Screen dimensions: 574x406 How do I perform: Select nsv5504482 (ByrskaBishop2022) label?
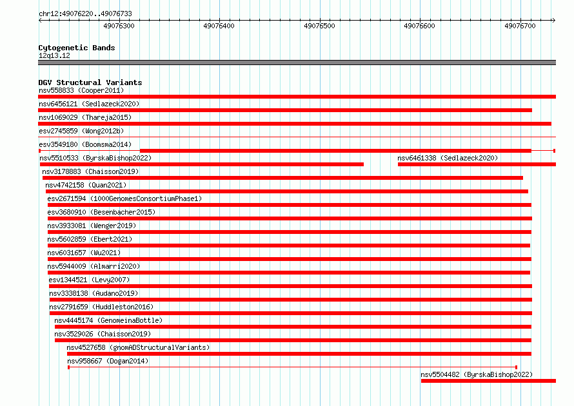(x=477, y=374)
